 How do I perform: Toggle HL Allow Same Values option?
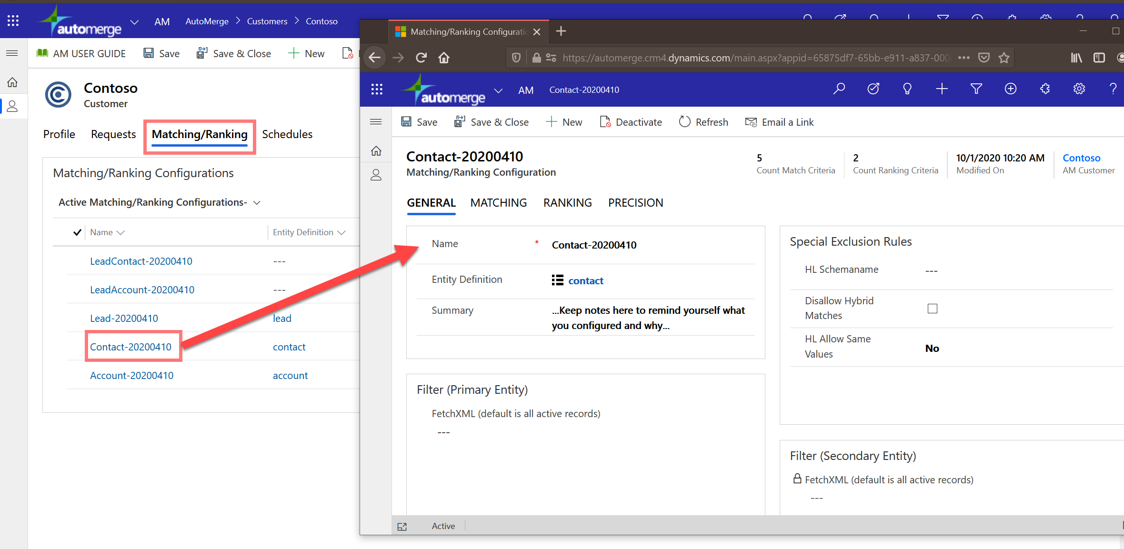tap(932, 348)
